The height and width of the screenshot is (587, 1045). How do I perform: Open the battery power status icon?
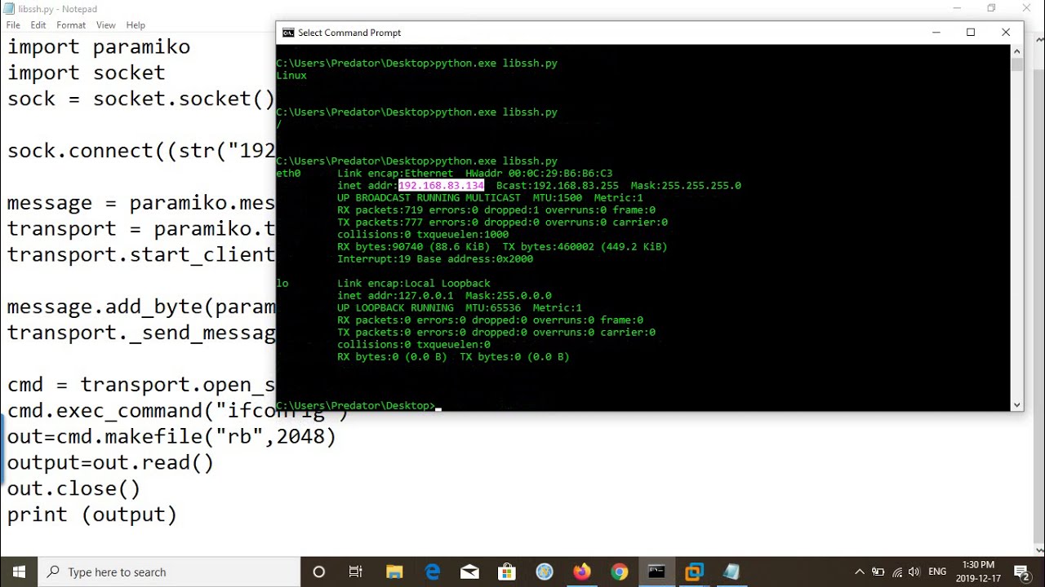click(x=878, y=572)
